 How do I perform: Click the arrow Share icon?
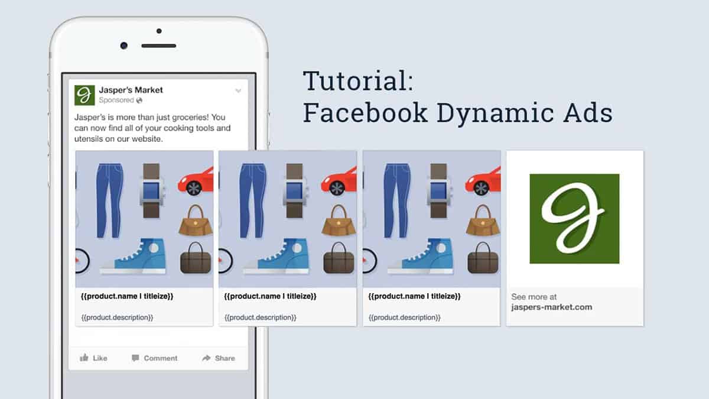pyautogui.click(x=206, y=358)
